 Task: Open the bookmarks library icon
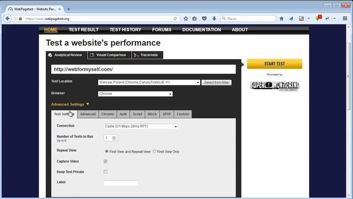tap(195, 18)
